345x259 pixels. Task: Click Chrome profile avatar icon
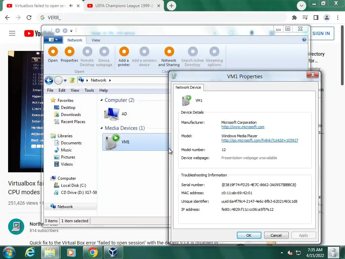point(327,18)
